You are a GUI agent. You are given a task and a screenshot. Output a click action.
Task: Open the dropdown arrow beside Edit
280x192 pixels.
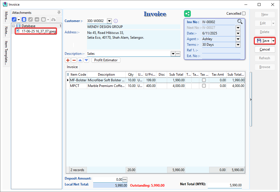coord(273,23)
